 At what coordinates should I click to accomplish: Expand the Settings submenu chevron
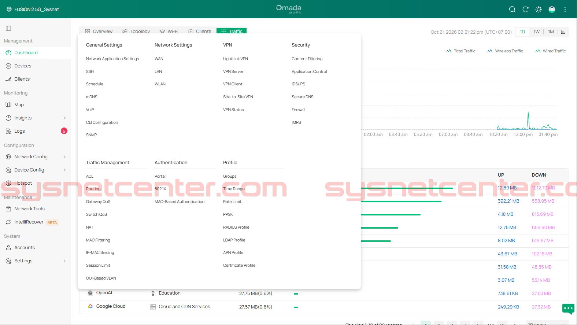(x=64, y=261)
